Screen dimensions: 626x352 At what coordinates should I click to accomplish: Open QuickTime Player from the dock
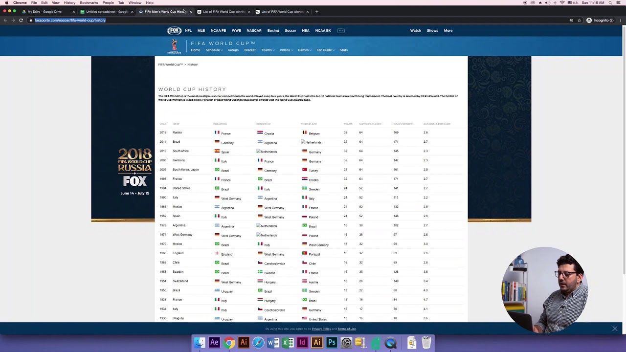click(x=390, y=343)
